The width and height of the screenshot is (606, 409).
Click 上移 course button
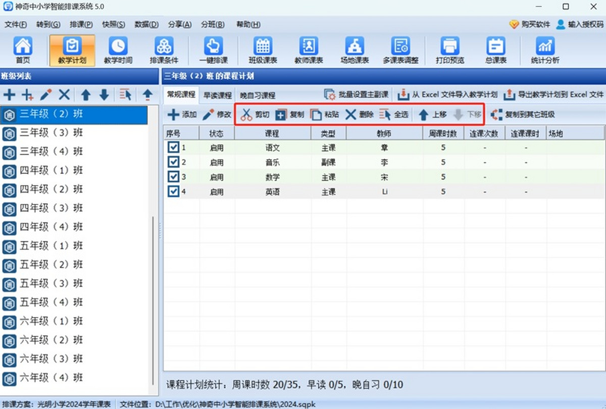coord(432,115)
